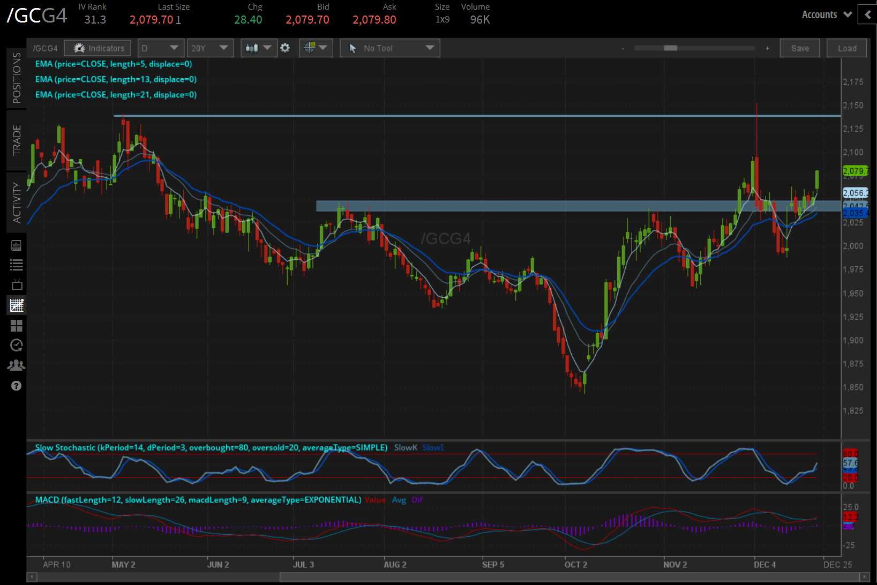Expand the 20Y time range dropdown
Viewport: 877px width, 585px height.
(210, 48)
